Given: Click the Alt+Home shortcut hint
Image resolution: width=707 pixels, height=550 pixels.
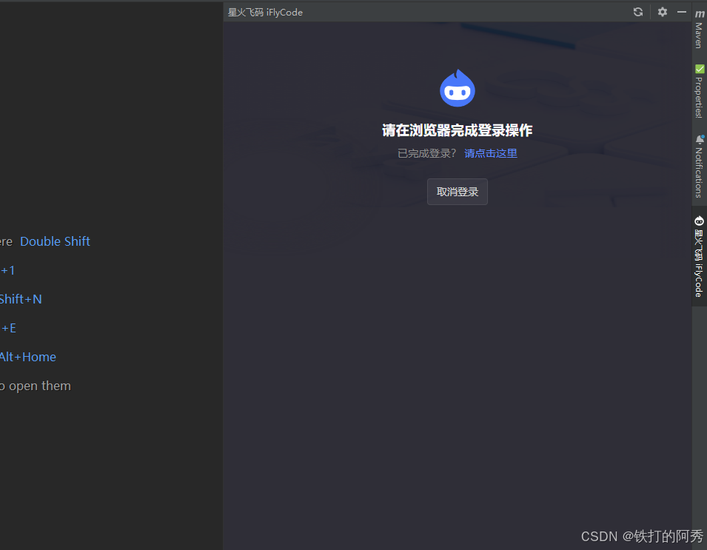Looking at the screenshot, I should point(28,357).
